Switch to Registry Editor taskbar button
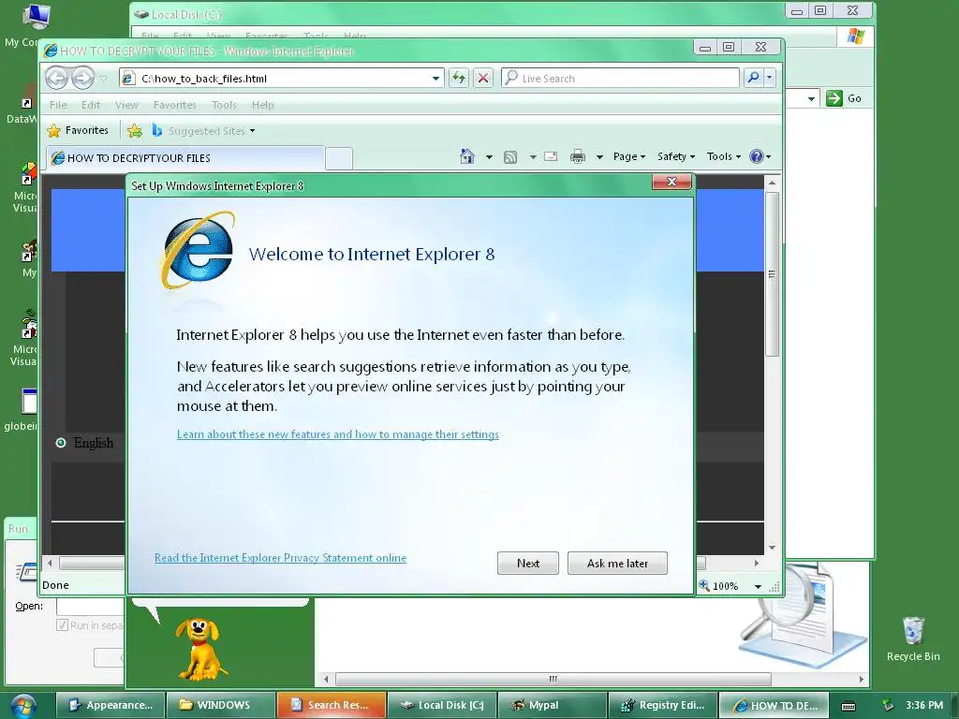This screenshot has height=719, width=959. (663, 706)
